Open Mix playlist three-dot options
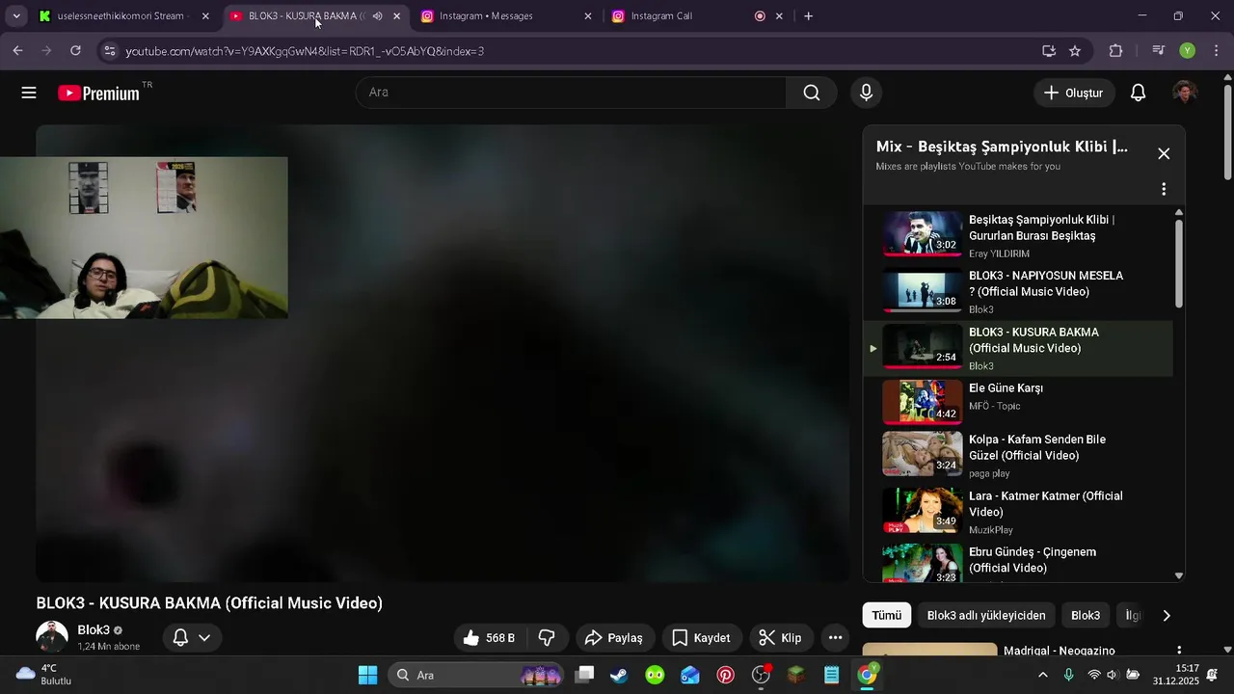The image size is (1234, 694). 1164,189
